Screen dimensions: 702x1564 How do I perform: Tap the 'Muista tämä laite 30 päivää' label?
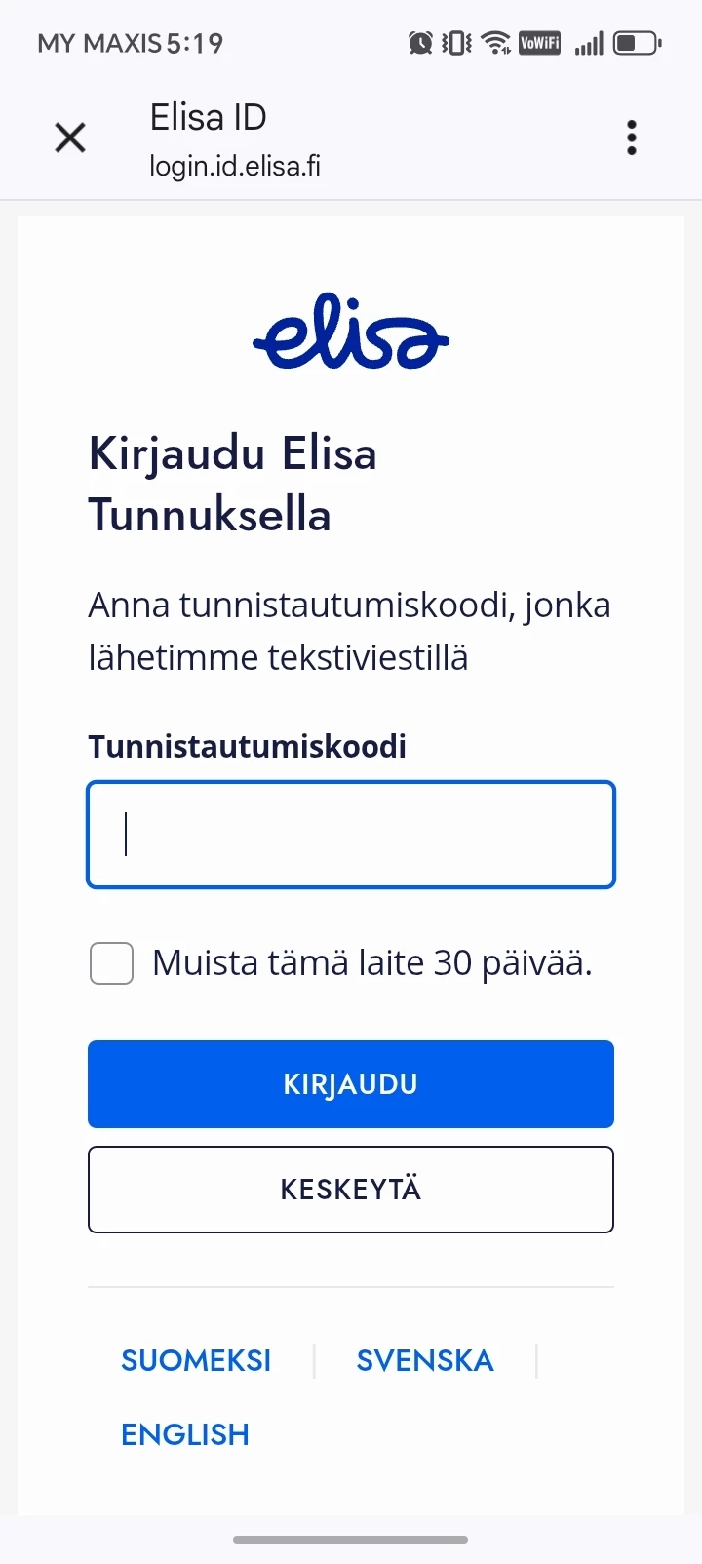pyautogui.click(x=372, y=963)
